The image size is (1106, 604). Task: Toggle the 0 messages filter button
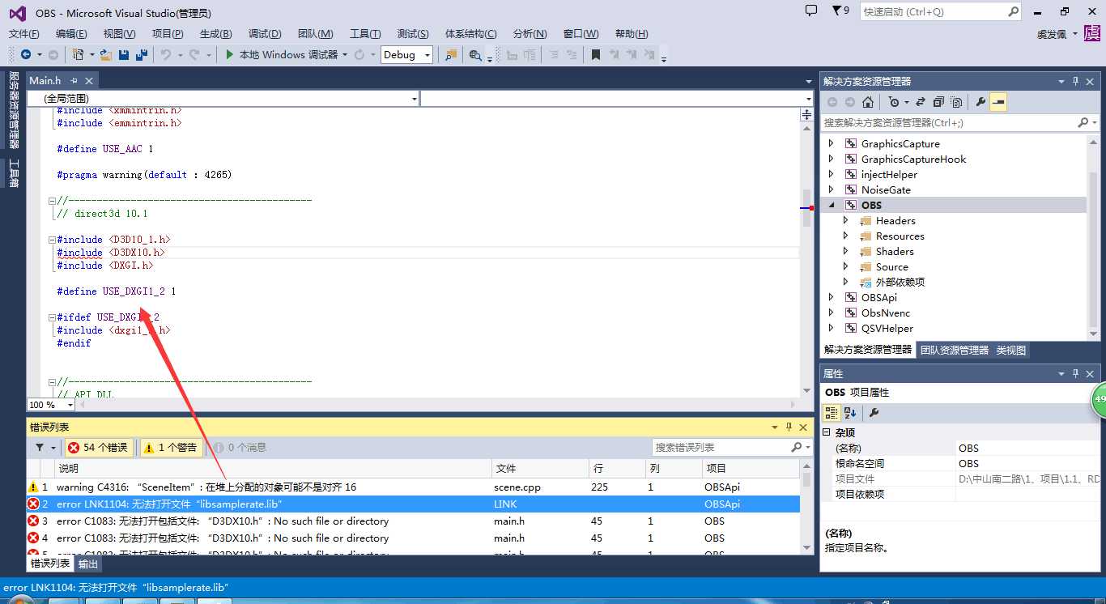[240, 447]
